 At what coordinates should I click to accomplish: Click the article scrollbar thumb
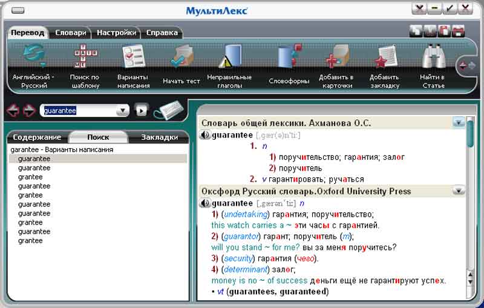[x=470, y=134]
